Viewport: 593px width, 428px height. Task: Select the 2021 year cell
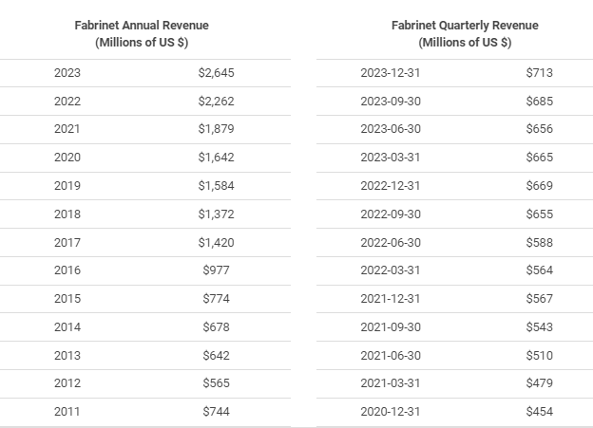click(67, 129)
